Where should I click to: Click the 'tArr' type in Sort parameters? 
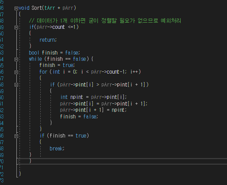pyautogui.click(x=50, y=8)
